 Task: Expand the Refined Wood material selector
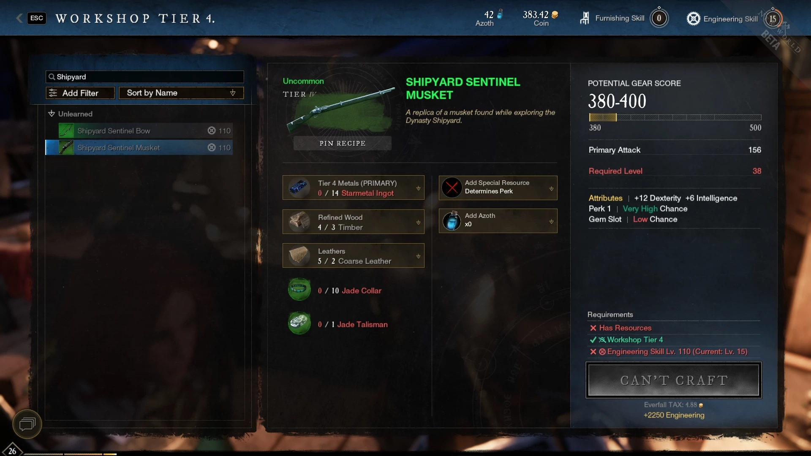[418, 222]
